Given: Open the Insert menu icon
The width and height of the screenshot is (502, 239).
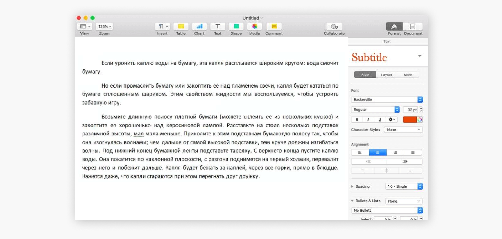Looking at the screenshot, I should point(162,26).
